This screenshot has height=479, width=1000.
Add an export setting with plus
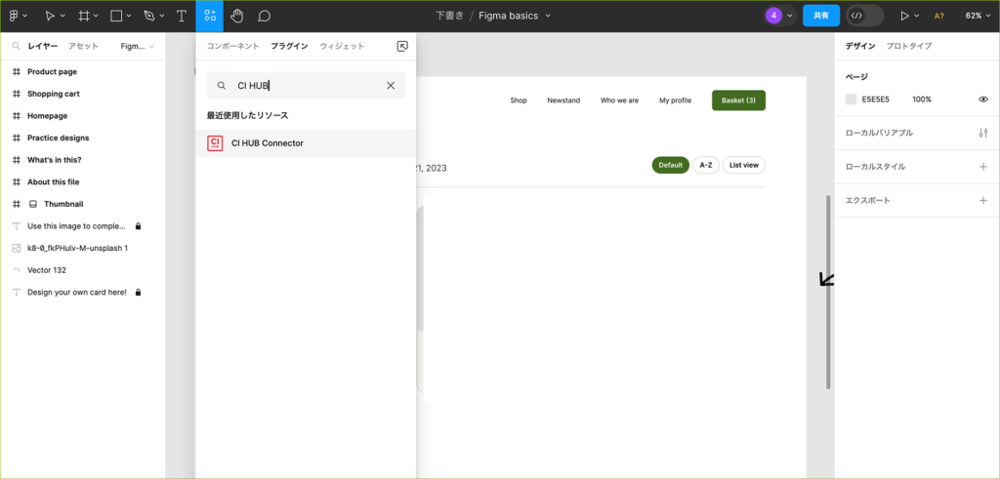(982, 201)
